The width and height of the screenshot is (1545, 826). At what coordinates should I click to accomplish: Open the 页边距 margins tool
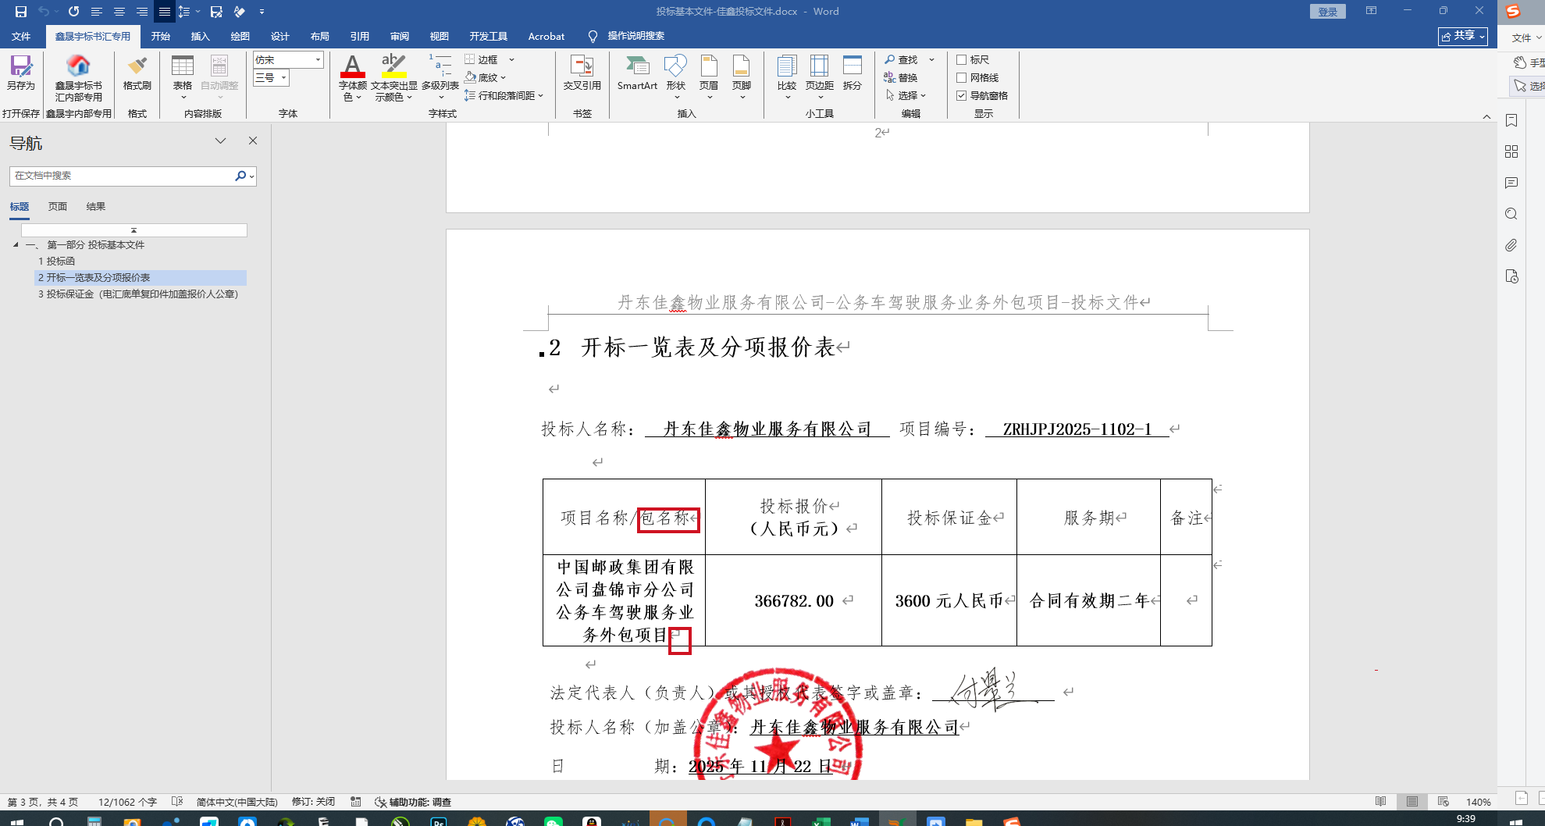(820, 77)
